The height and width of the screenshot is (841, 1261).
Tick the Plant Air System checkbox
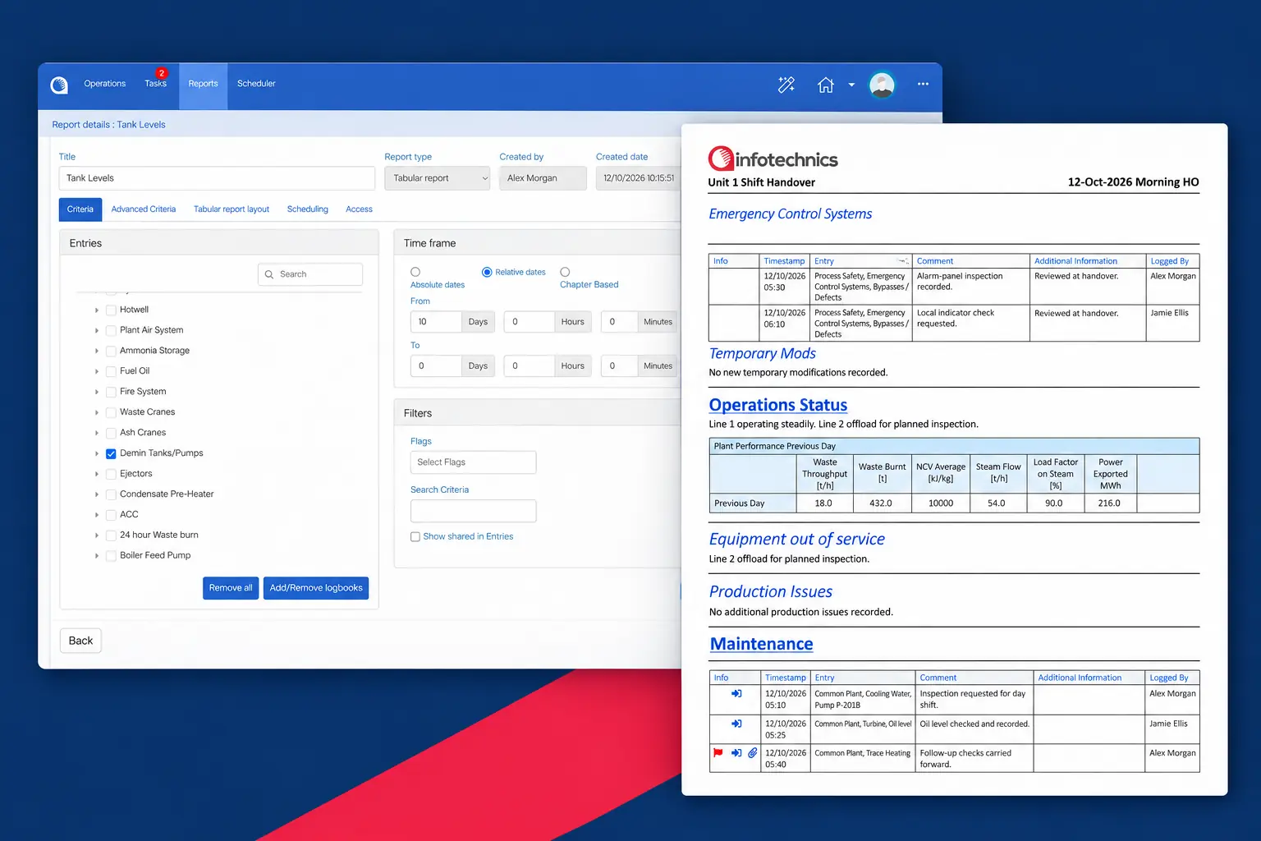point(111,330)
